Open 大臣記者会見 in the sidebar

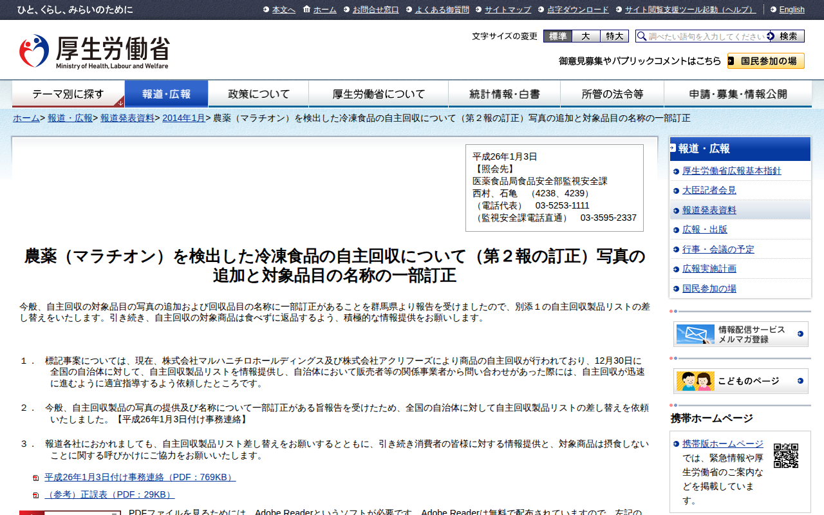point(709,190)
